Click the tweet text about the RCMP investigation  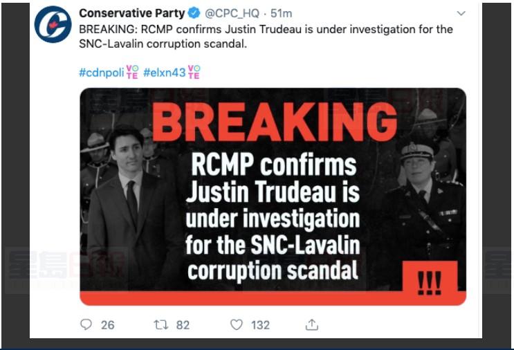click(x=266, y=37)
